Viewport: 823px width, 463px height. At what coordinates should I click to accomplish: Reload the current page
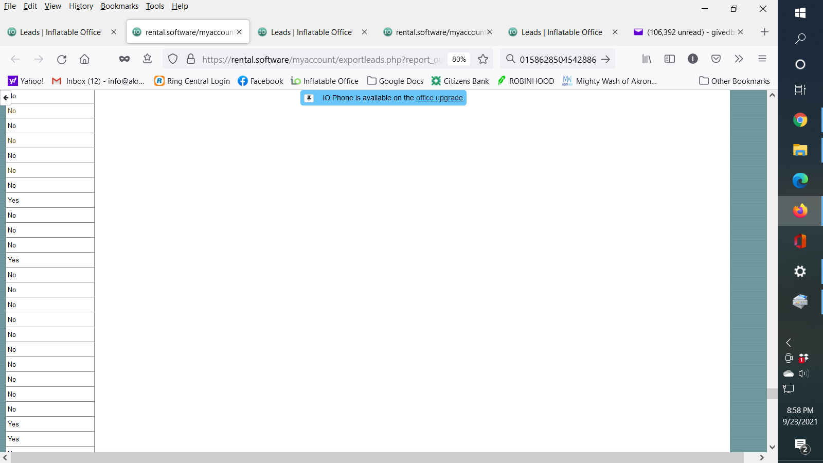click(62, 59)
